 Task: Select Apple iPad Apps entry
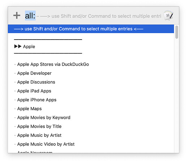34,91
